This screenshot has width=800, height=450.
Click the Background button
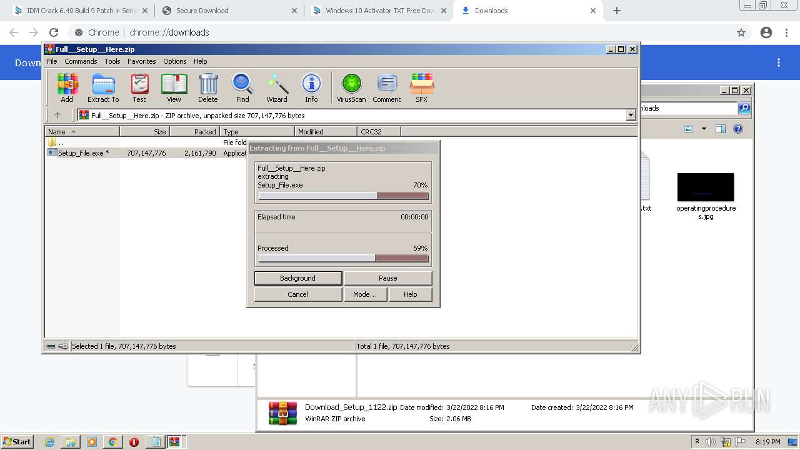click(x=298, y=278)
